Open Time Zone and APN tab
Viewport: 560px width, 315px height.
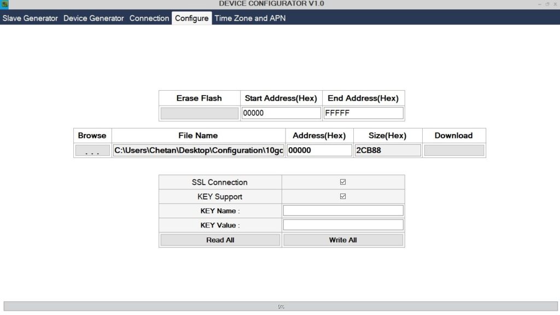pyautogui.click(x=250, y=18)
